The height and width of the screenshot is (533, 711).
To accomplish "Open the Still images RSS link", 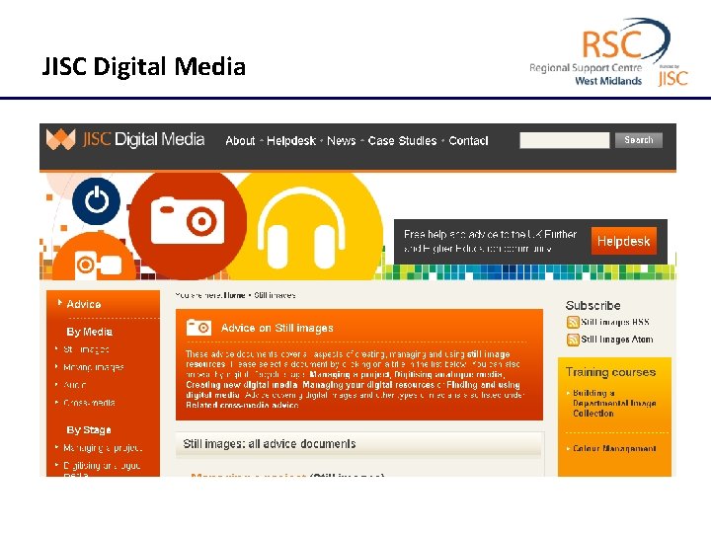I will [615, 322].
